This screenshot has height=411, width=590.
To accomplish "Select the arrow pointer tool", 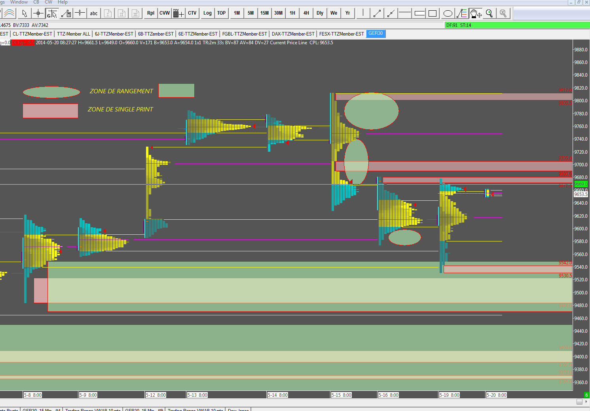I will pos(25,13).
